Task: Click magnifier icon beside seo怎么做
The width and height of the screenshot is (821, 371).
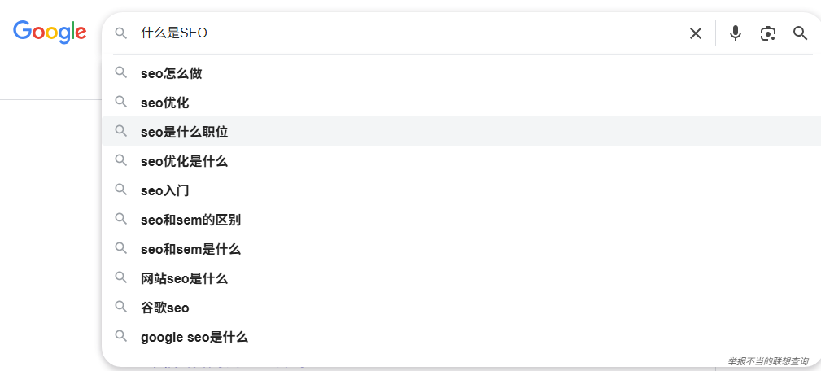Action: (121, 72)
